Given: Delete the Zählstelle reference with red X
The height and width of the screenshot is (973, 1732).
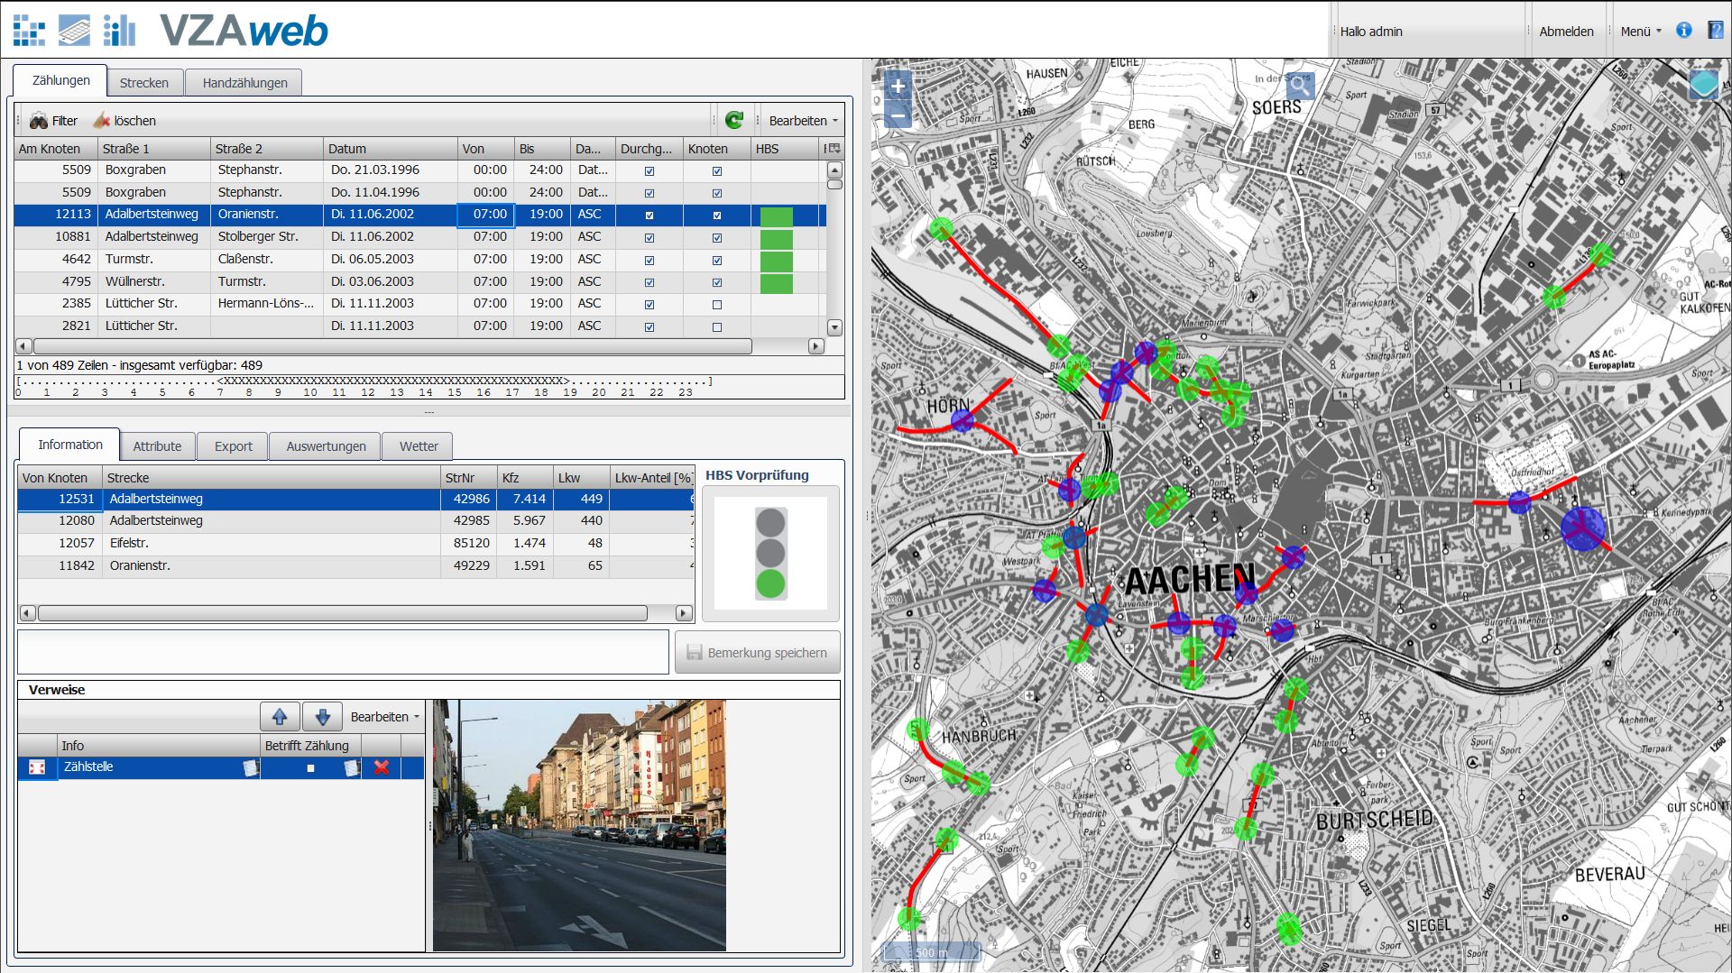Looking at the screenshot, I should tap(382, 767).
